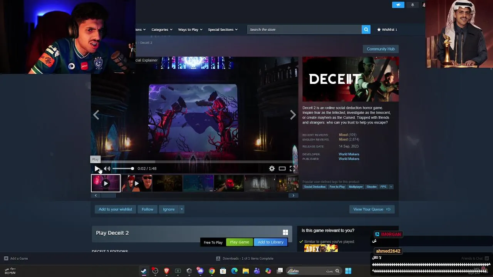This screenshot has height=277, width=493.
Task: Open Steam notifications bell
Action: [x=413, y=5]
